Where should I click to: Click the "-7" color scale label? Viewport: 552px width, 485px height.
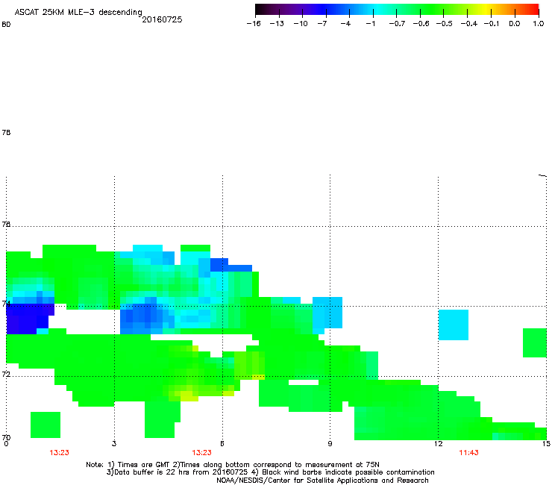tap(322, 24)
